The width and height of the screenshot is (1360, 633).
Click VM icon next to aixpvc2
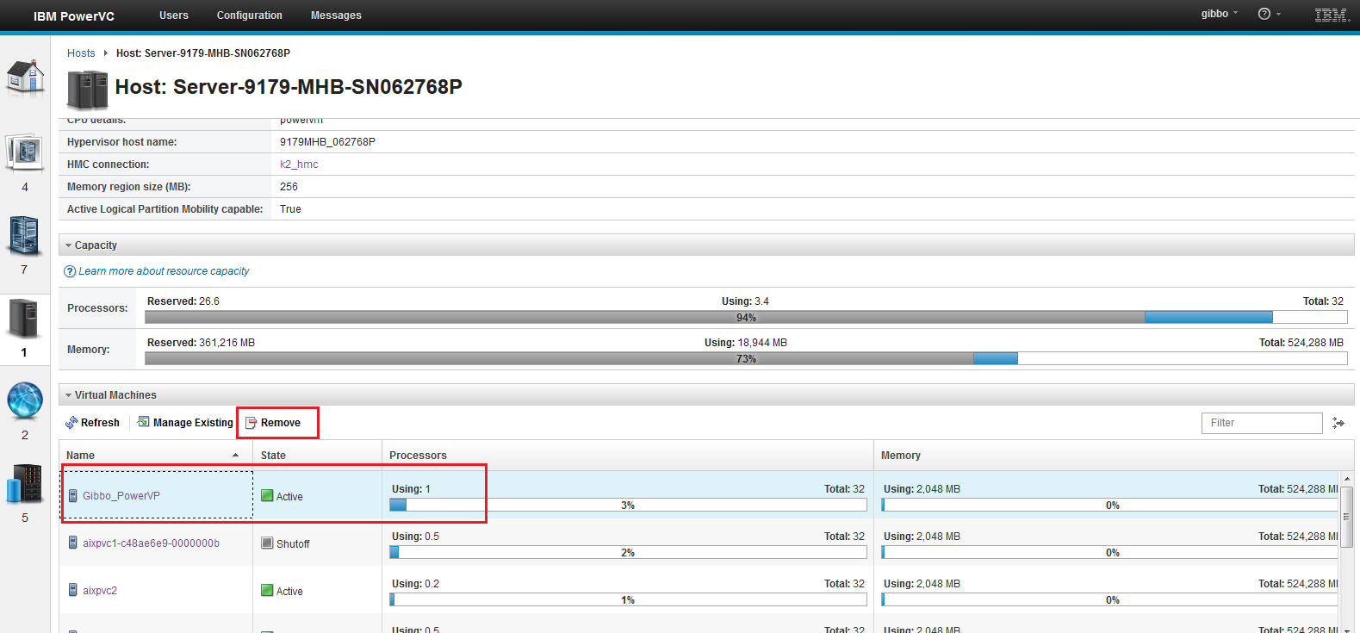(x=73, y=591)
